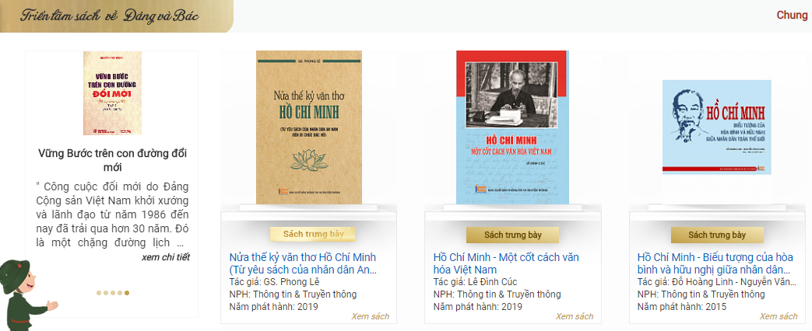812x331 pixels.
Task: Select the first carousel dot indicator
Action: 99,293
